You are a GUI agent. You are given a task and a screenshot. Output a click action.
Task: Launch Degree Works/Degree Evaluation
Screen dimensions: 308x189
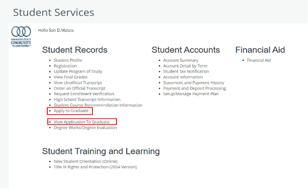85,128
